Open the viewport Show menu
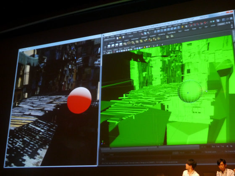This screenshot has width=235, height=176. pyautogui.click(x=121, y=49)
